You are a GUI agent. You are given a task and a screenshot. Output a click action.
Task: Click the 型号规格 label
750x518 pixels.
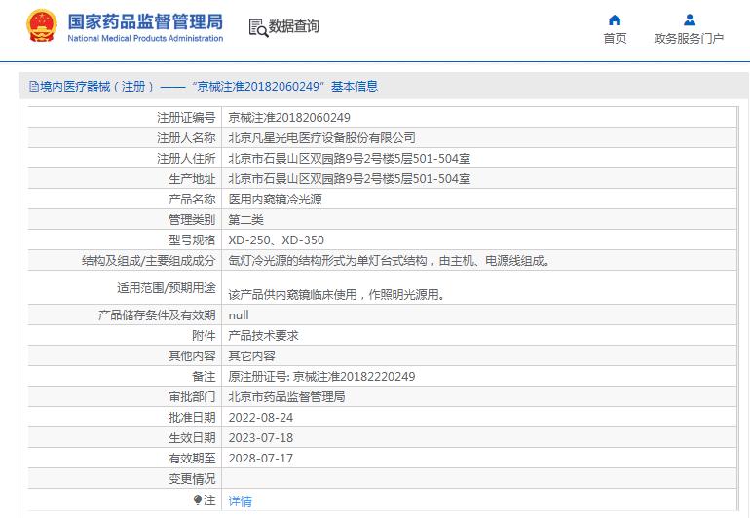192,240
